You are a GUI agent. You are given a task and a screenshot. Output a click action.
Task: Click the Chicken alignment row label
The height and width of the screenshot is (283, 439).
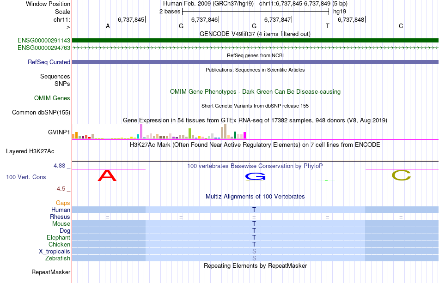59,244
